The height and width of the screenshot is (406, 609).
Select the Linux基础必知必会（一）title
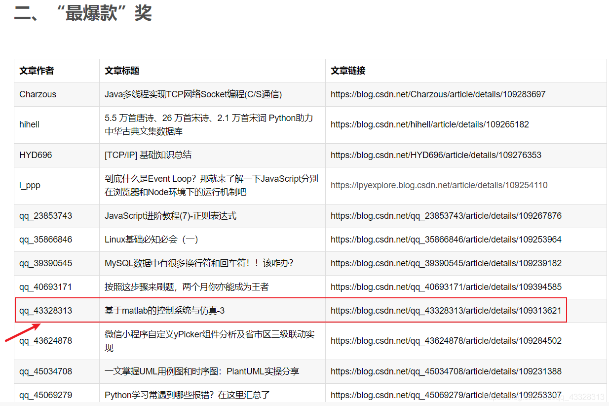pyautogui.click(x=152, y=240)
